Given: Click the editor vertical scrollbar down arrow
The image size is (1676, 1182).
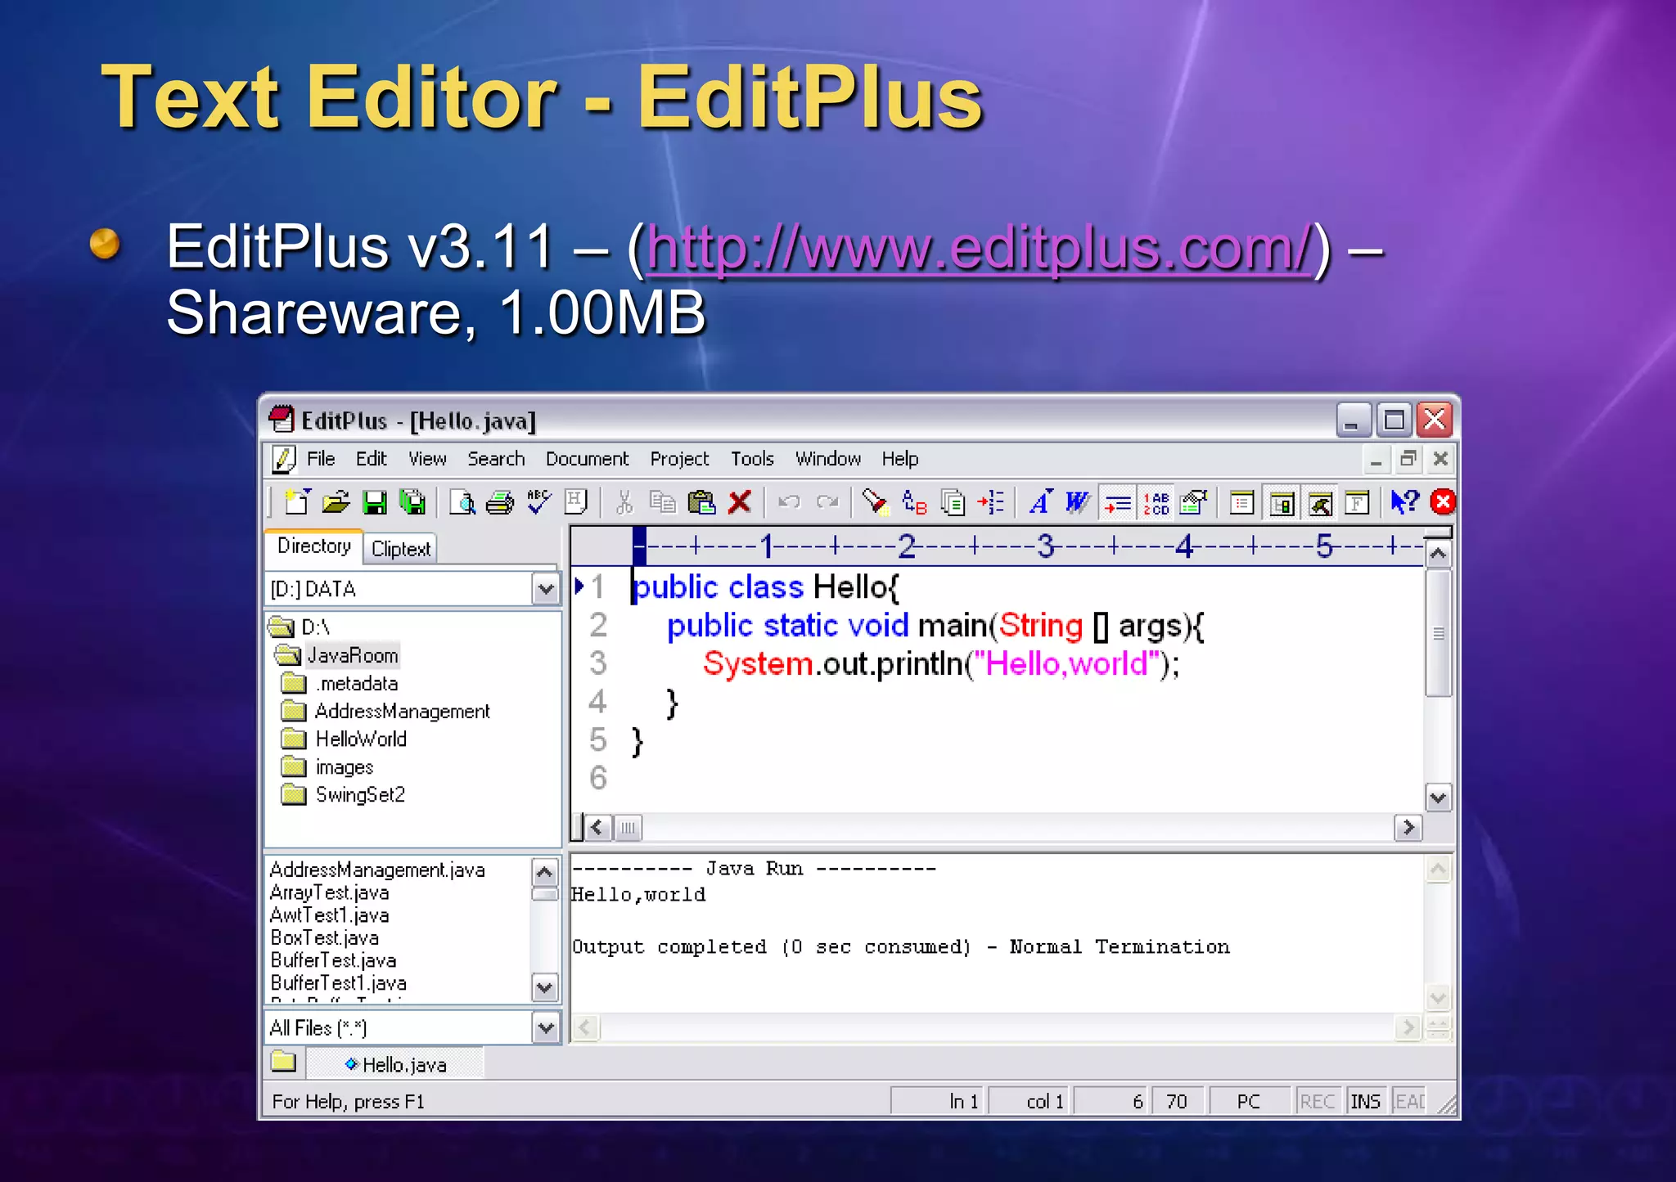Looking at the screenshot, I should pos(1439,798).
